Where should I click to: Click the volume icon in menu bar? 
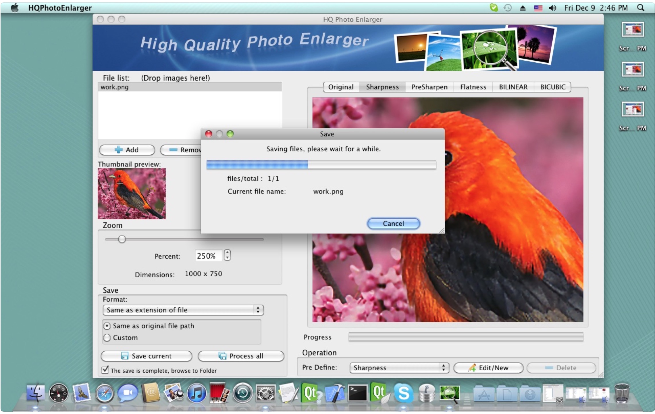click(552, 8)
